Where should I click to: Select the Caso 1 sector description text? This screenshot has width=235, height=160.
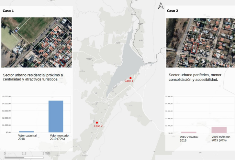[x=33, y=77]
